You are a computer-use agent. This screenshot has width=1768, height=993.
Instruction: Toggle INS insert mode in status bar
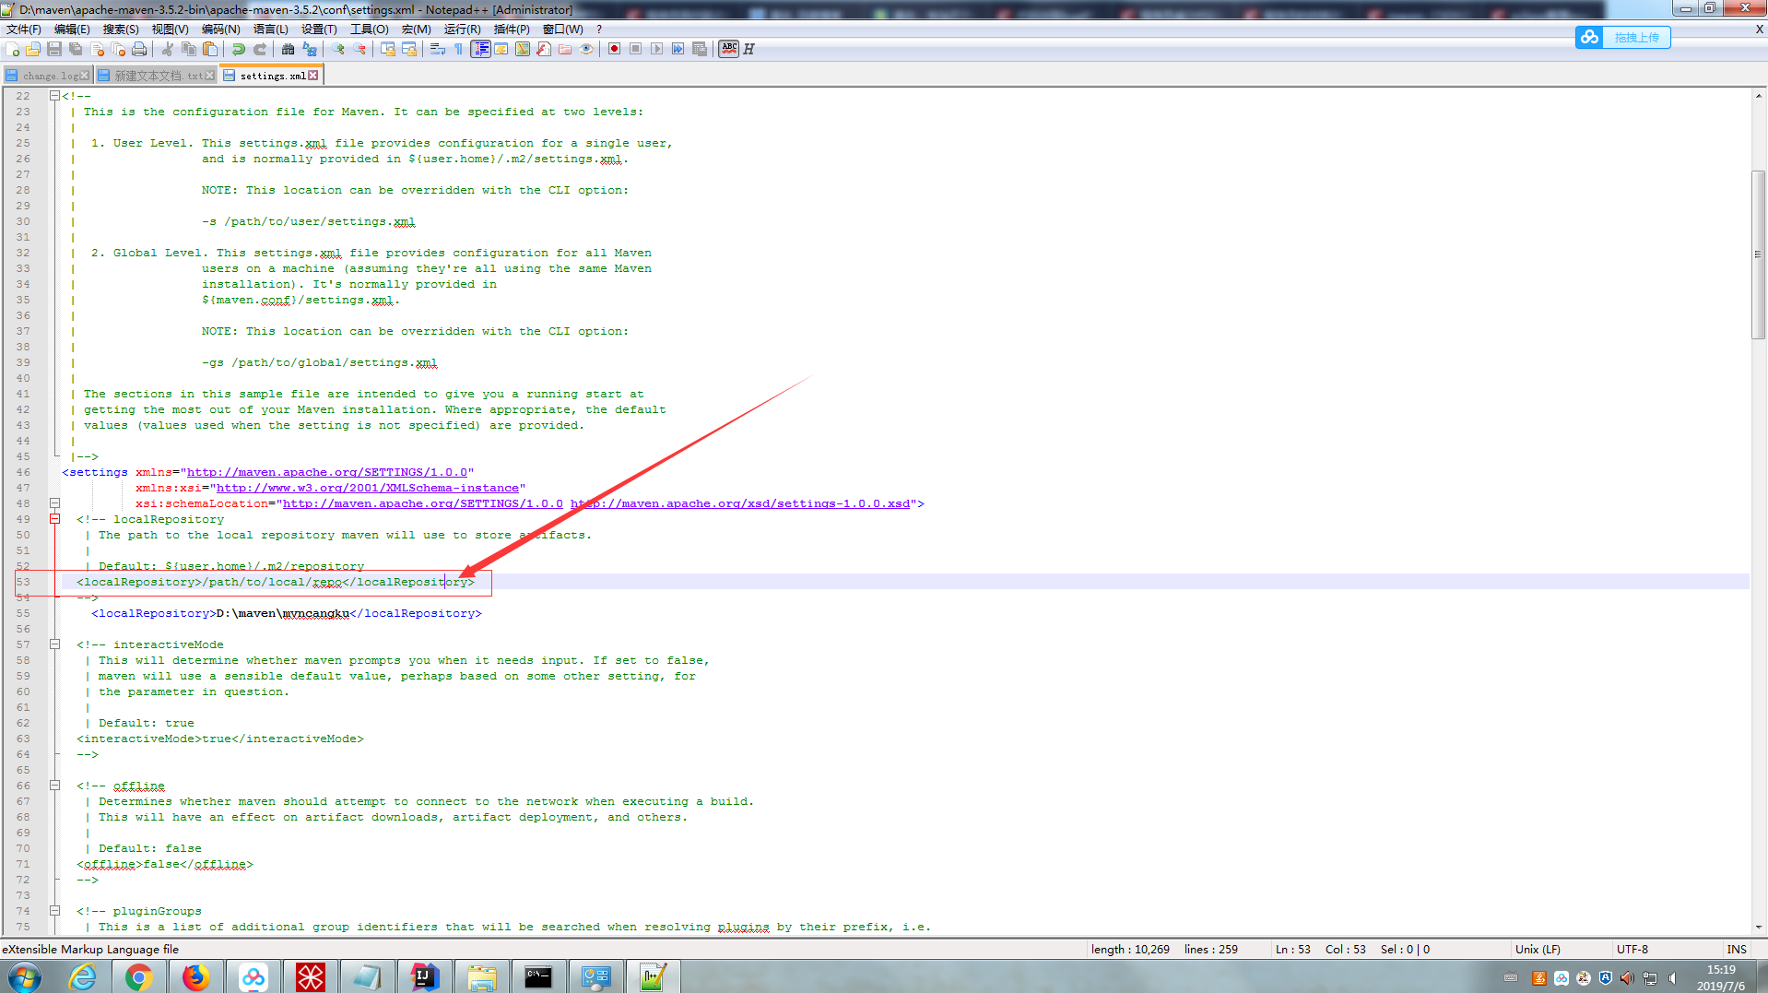[1737, 950]
